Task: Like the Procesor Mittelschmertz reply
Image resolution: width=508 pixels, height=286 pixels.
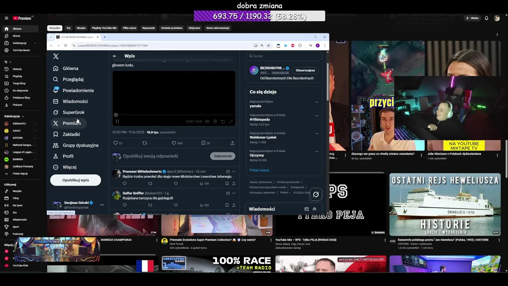Action: (176, 184)
